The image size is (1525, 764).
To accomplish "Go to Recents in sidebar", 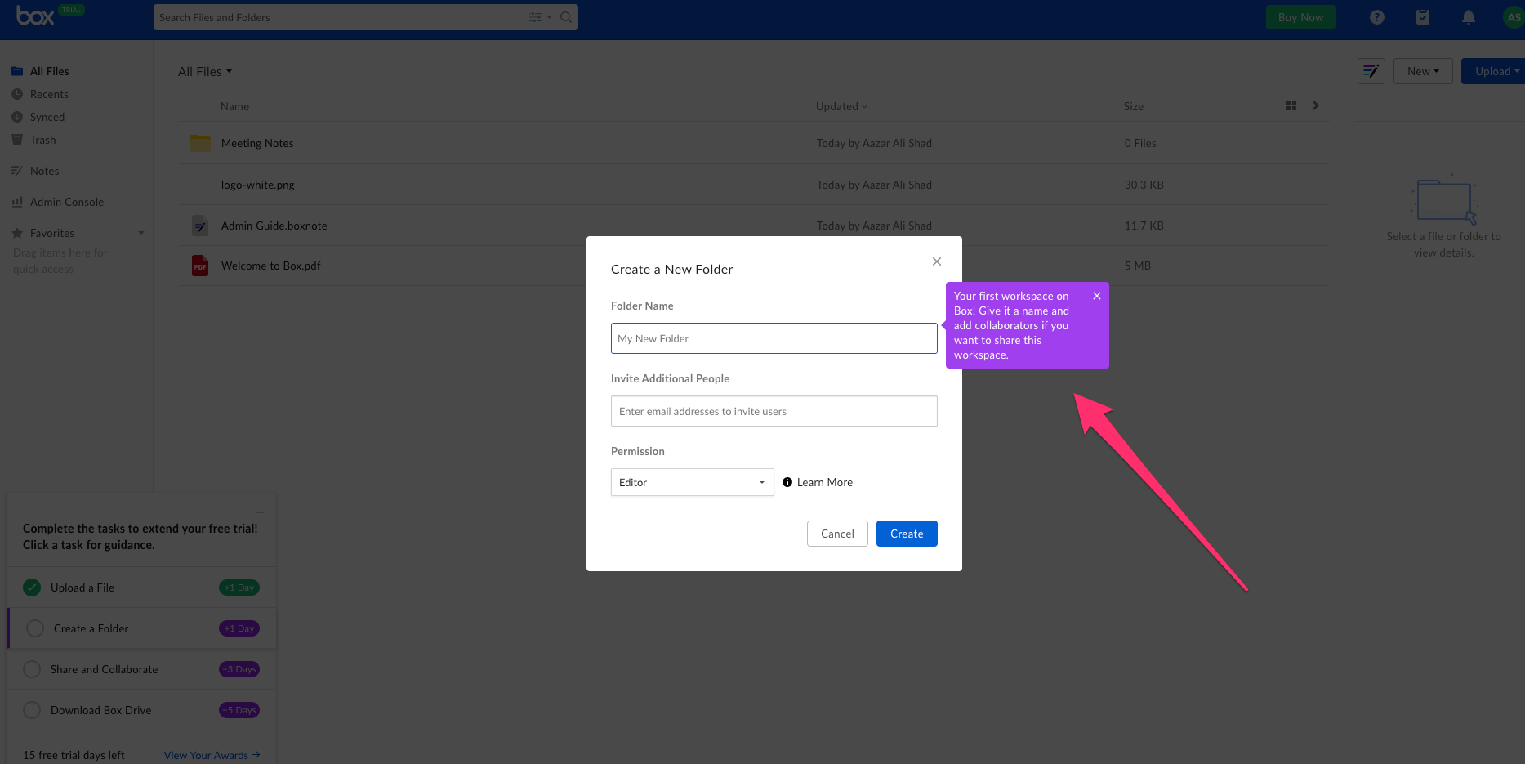I will 49,94.
